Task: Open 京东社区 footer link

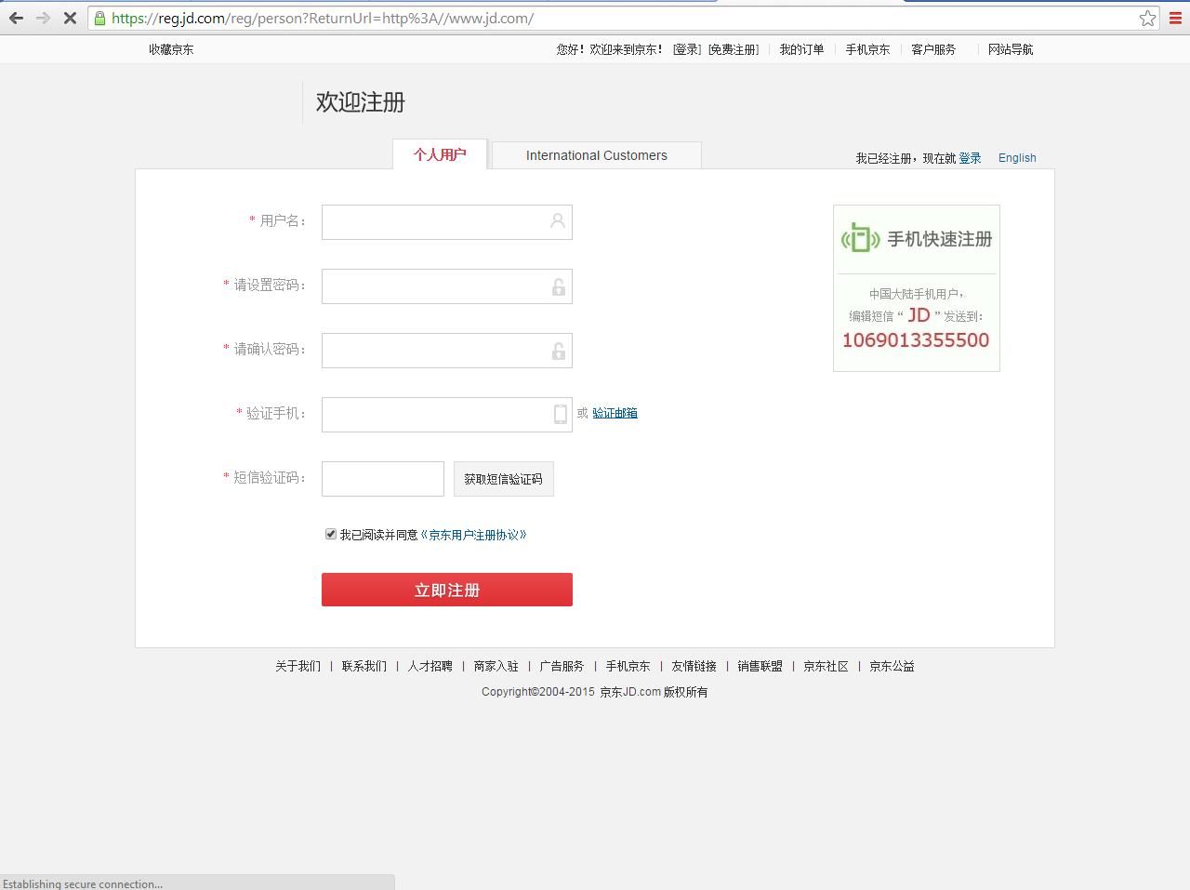Action: 826,666
